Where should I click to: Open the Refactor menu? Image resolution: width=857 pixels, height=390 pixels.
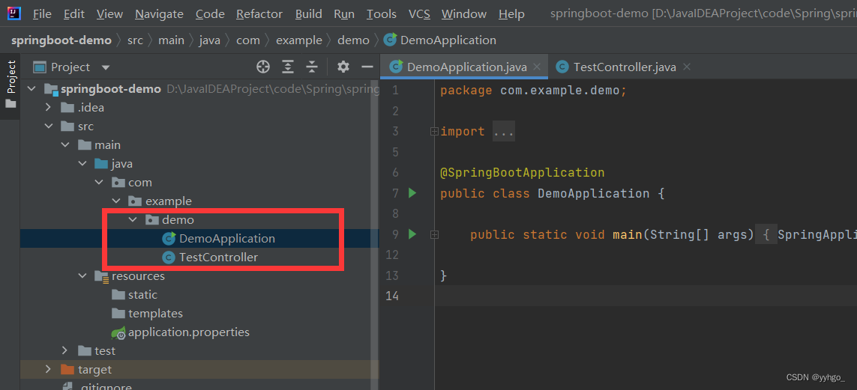pos(259,14)
